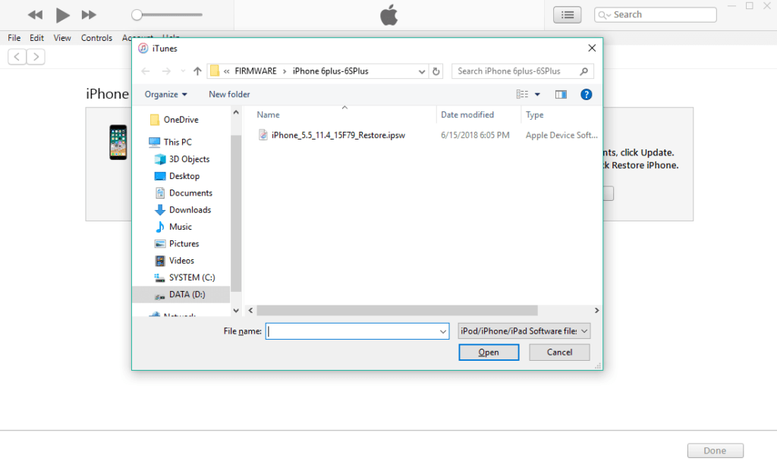Close the iTunes file dialog
777x470 pixels.
[592, 48]
